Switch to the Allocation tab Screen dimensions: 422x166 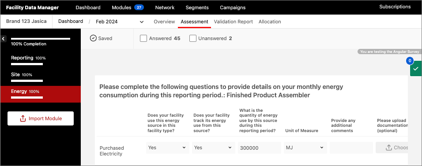pyautogui.click(x=270, y=22)
